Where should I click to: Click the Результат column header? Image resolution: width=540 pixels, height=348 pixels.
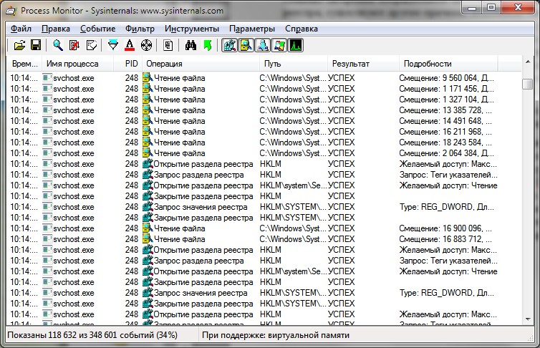364,64
